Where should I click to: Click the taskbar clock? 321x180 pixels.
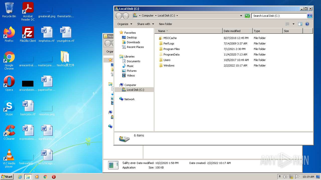pos(308,177)
